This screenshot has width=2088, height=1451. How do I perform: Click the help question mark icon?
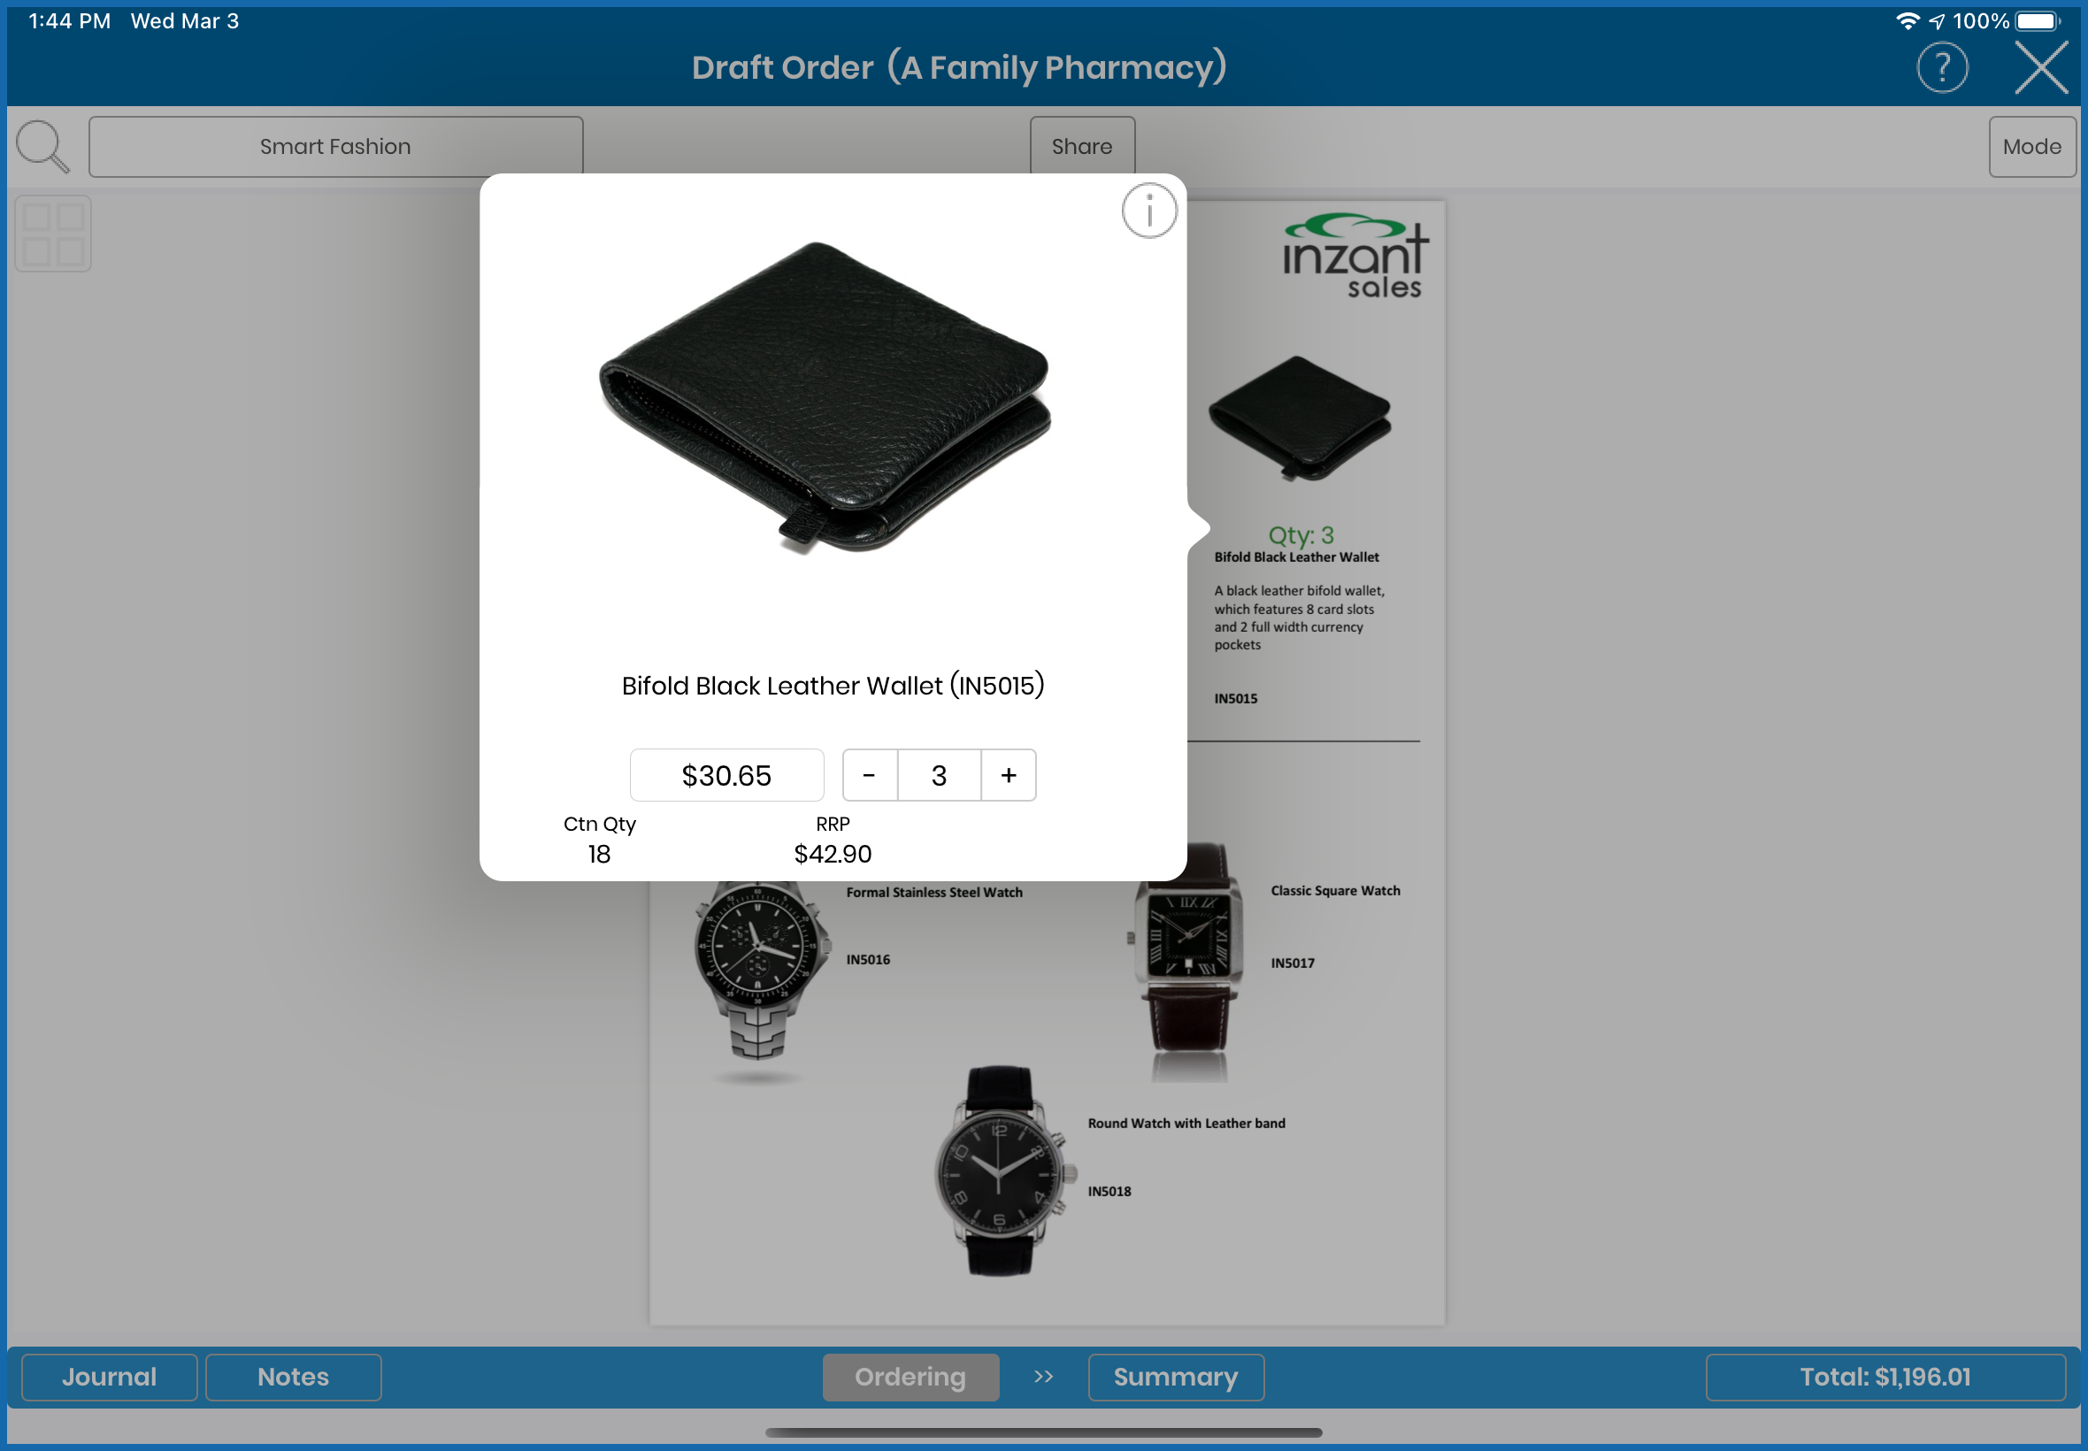click(x=1942, y=68)
